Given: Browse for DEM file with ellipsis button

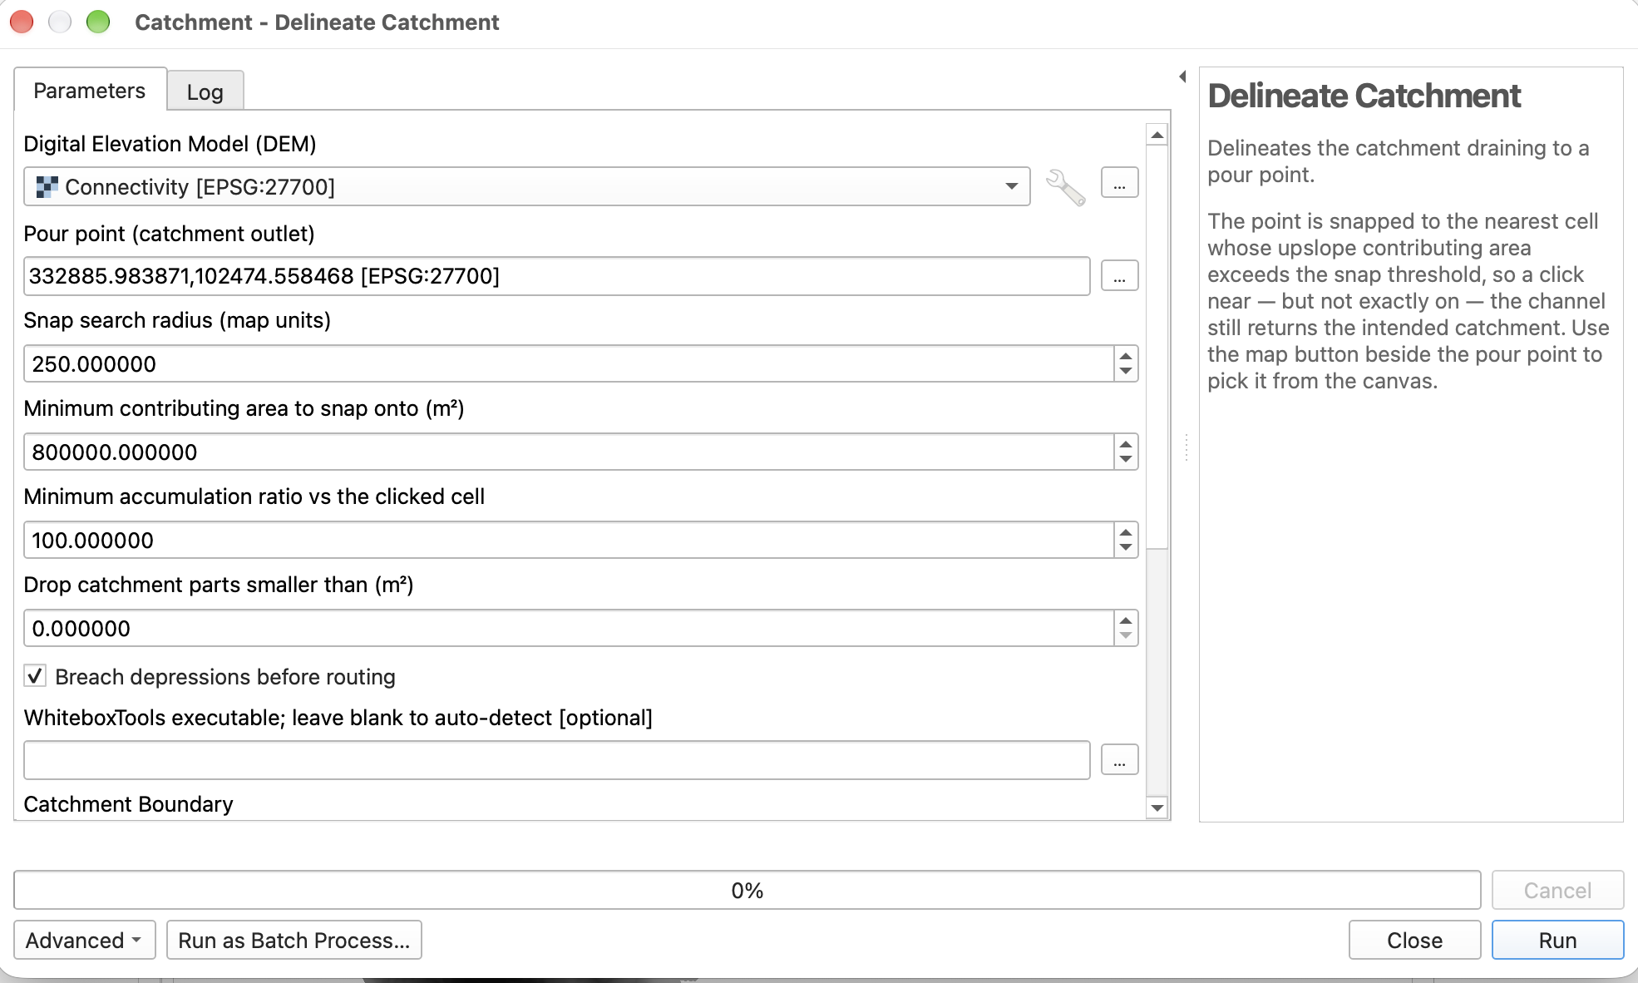Looking at the screenshot, I should pos(1119,183).
